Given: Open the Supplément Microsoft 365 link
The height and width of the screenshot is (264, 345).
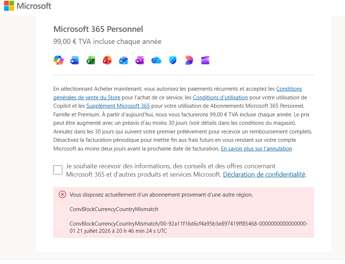Looking at the screenshot, I should 118,106.
